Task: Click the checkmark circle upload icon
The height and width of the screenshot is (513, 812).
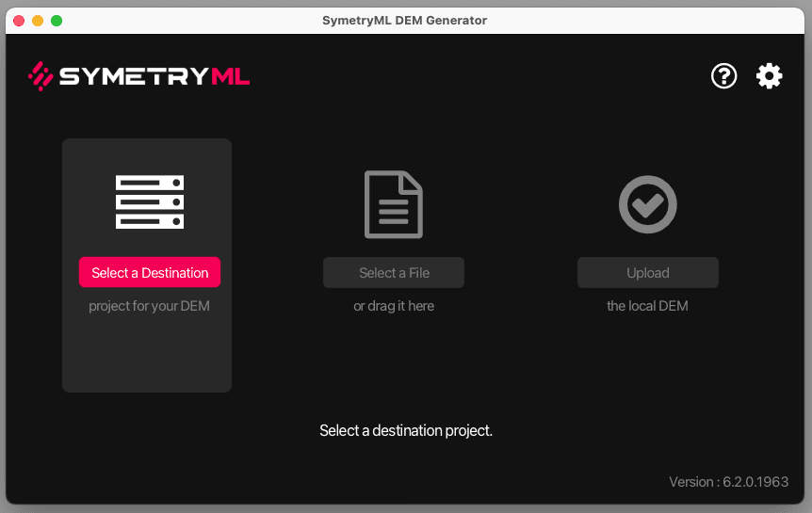Action: [647, 204]
